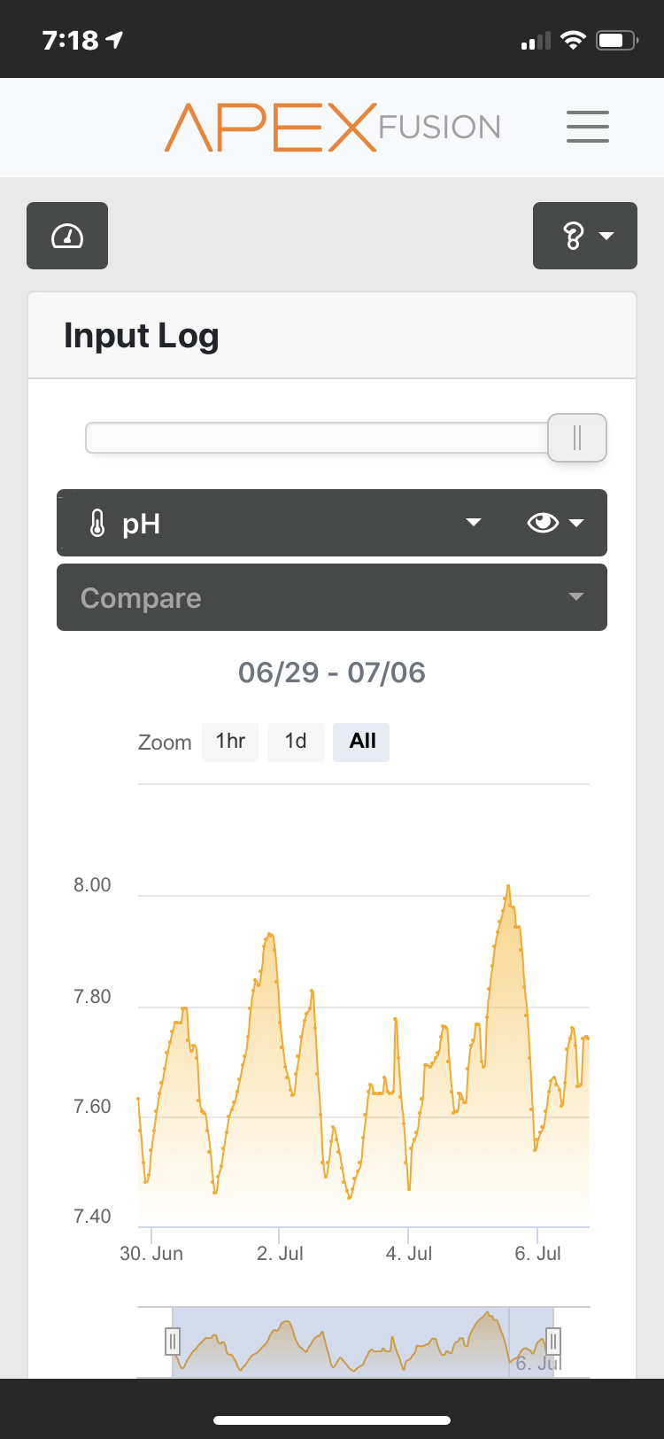Tap the location arrow in status bar

[x=114, y=40]
